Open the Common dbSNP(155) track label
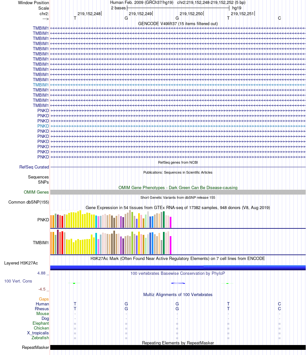 (29, 202)
